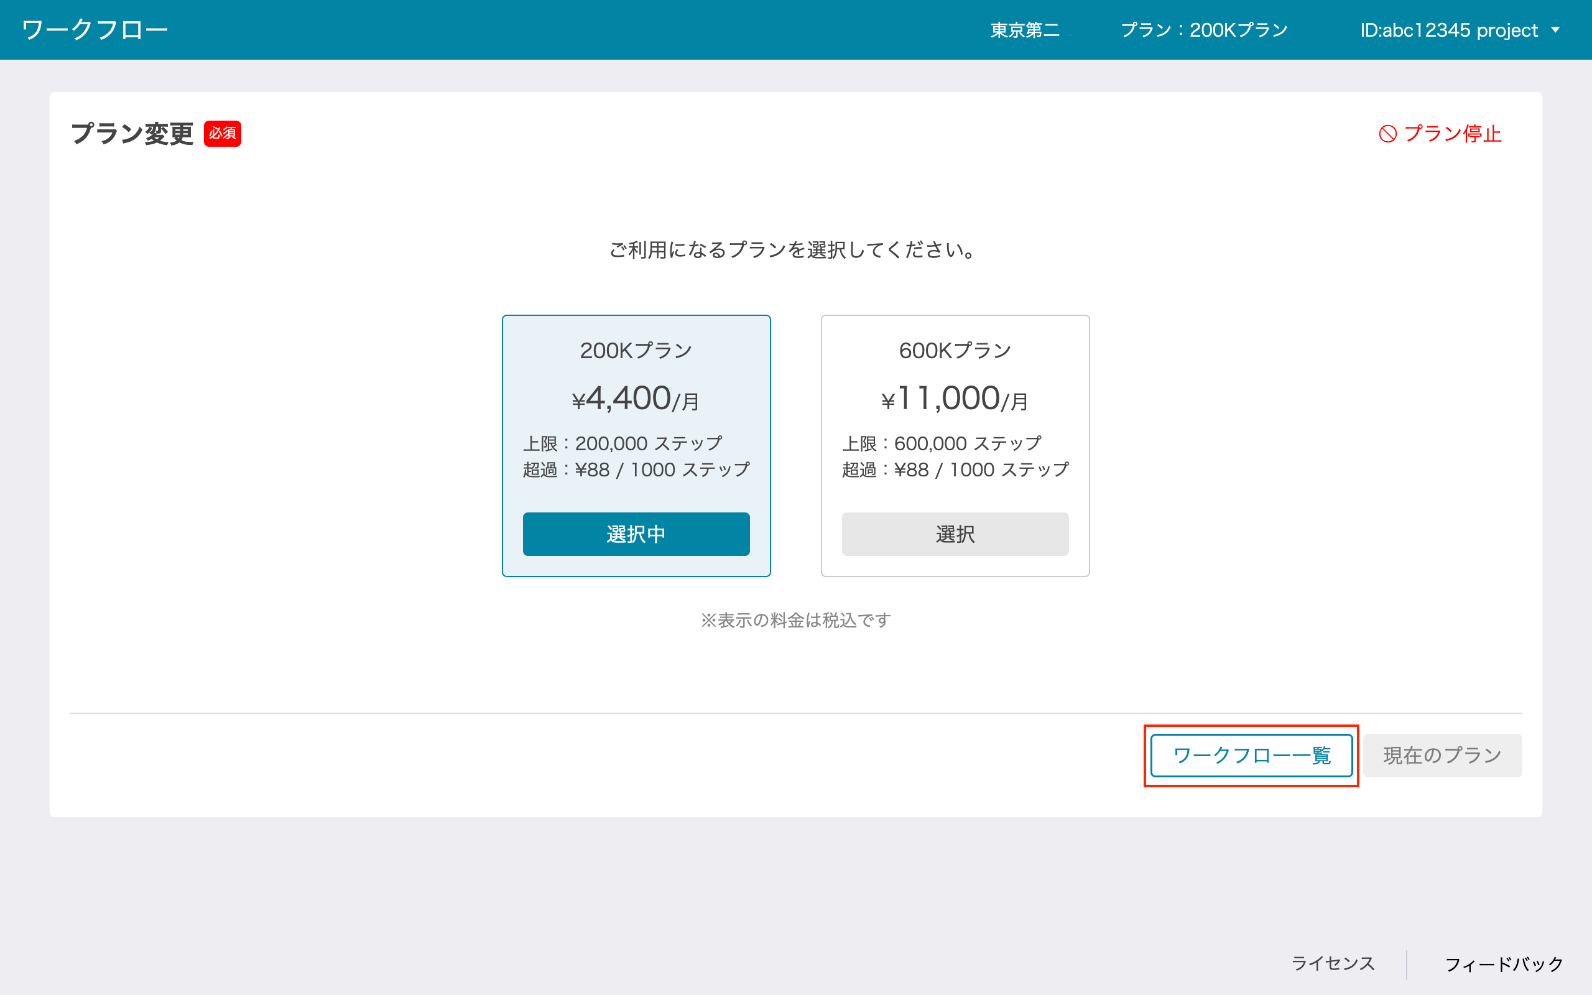1592x995 pixels.
Task: Click the 東京第二 region label
Action: [x=1024, y=30]
